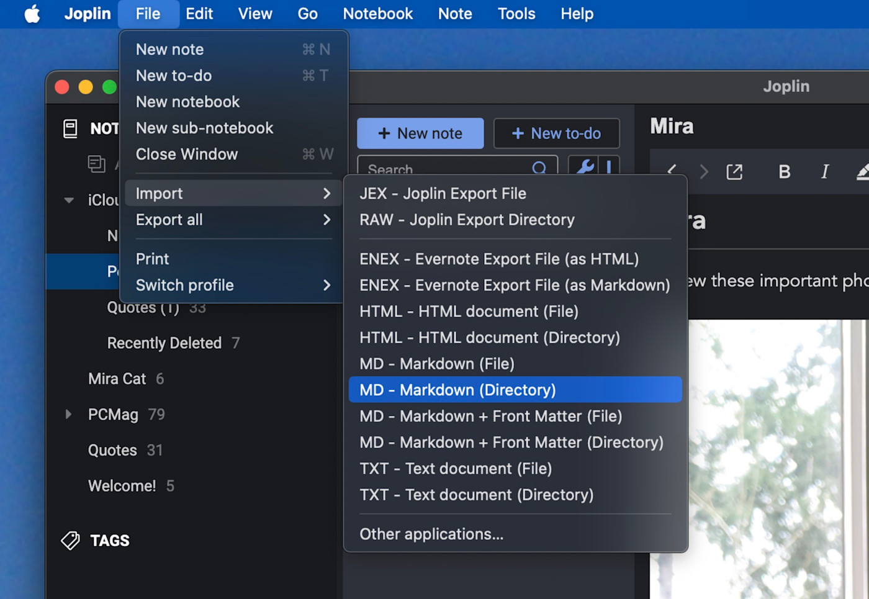Choose New note from the File menu
This screenshot has height=599, width=869.
[233, 50]
